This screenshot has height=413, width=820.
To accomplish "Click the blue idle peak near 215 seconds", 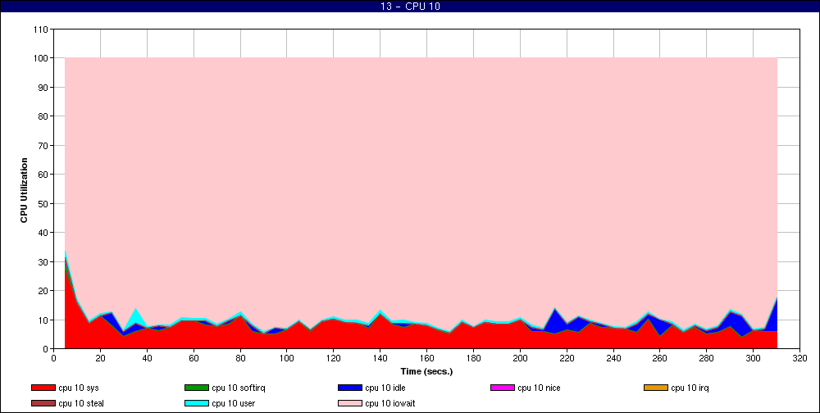I will [x=554, y=320].
